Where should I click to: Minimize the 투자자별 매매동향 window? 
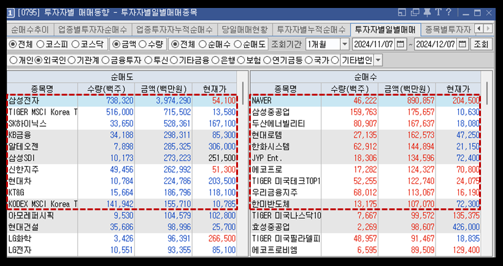(466, 13)
